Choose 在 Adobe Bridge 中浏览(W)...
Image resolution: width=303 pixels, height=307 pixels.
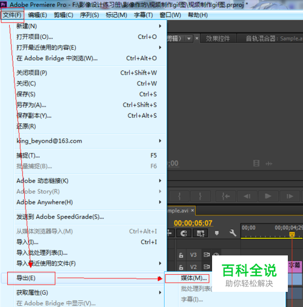tap(90, 58)
